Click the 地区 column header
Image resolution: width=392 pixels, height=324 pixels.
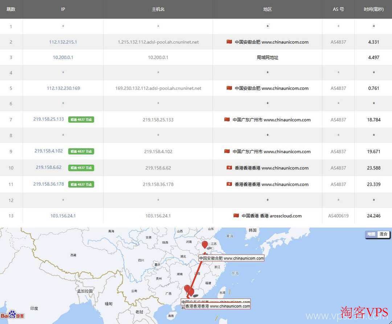coord(267,9)
